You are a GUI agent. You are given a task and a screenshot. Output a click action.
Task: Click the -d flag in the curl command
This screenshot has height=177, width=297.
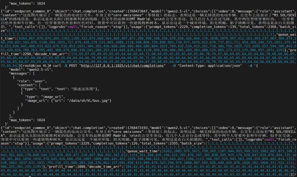click(x=250, y=65)
